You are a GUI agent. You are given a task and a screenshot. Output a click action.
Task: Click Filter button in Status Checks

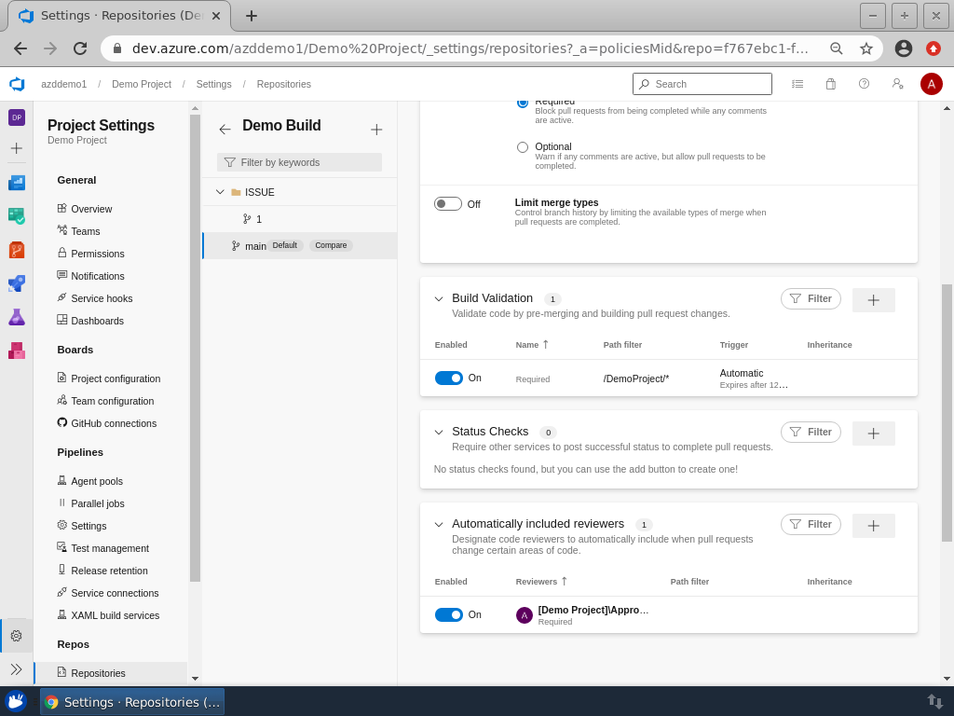click(811, 432)
